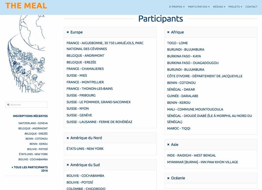
Task: Open Suisse - Genève participant
Action: 79,115
